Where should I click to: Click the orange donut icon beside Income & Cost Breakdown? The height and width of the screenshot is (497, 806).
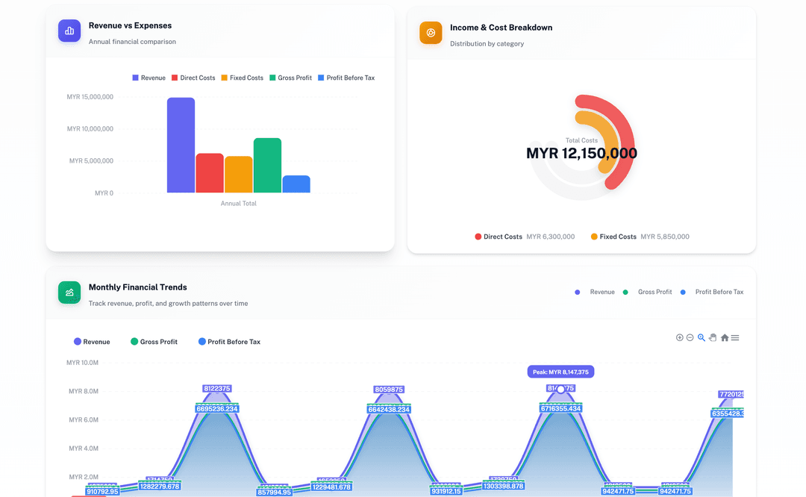[x=431, y=33]
